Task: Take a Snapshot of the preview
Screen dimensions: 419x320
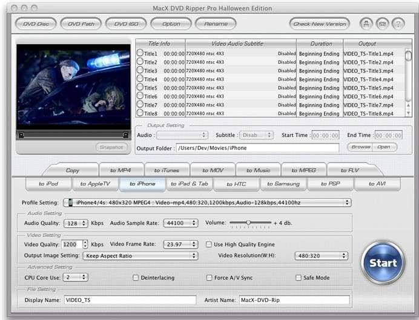Action: pyautogui.click(x=111, y=147)
